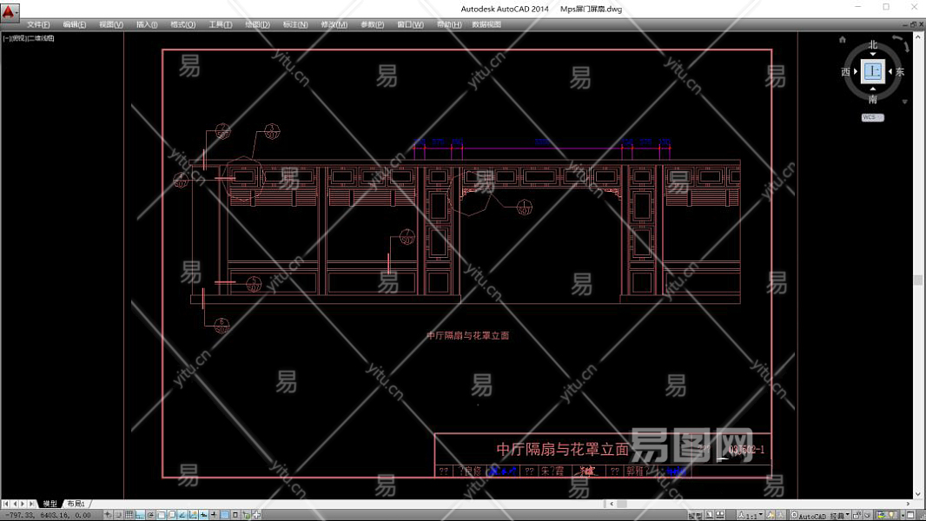Click ViewCube home icon
The image size is (926, 521).
coord(842,40)
